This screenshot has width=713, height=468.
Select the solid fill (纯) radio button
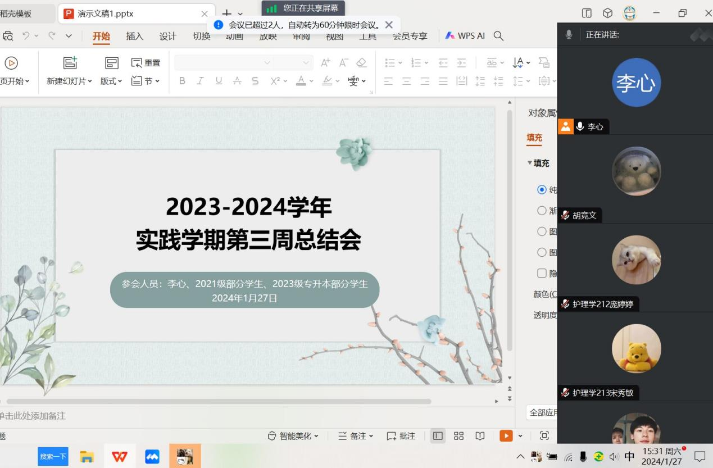[x=542, y=190]
